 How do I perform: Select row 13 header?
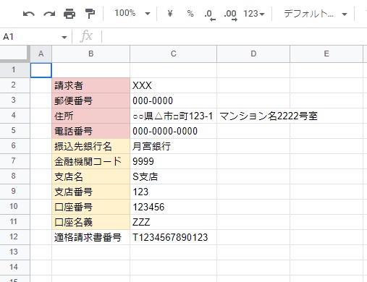14,252
